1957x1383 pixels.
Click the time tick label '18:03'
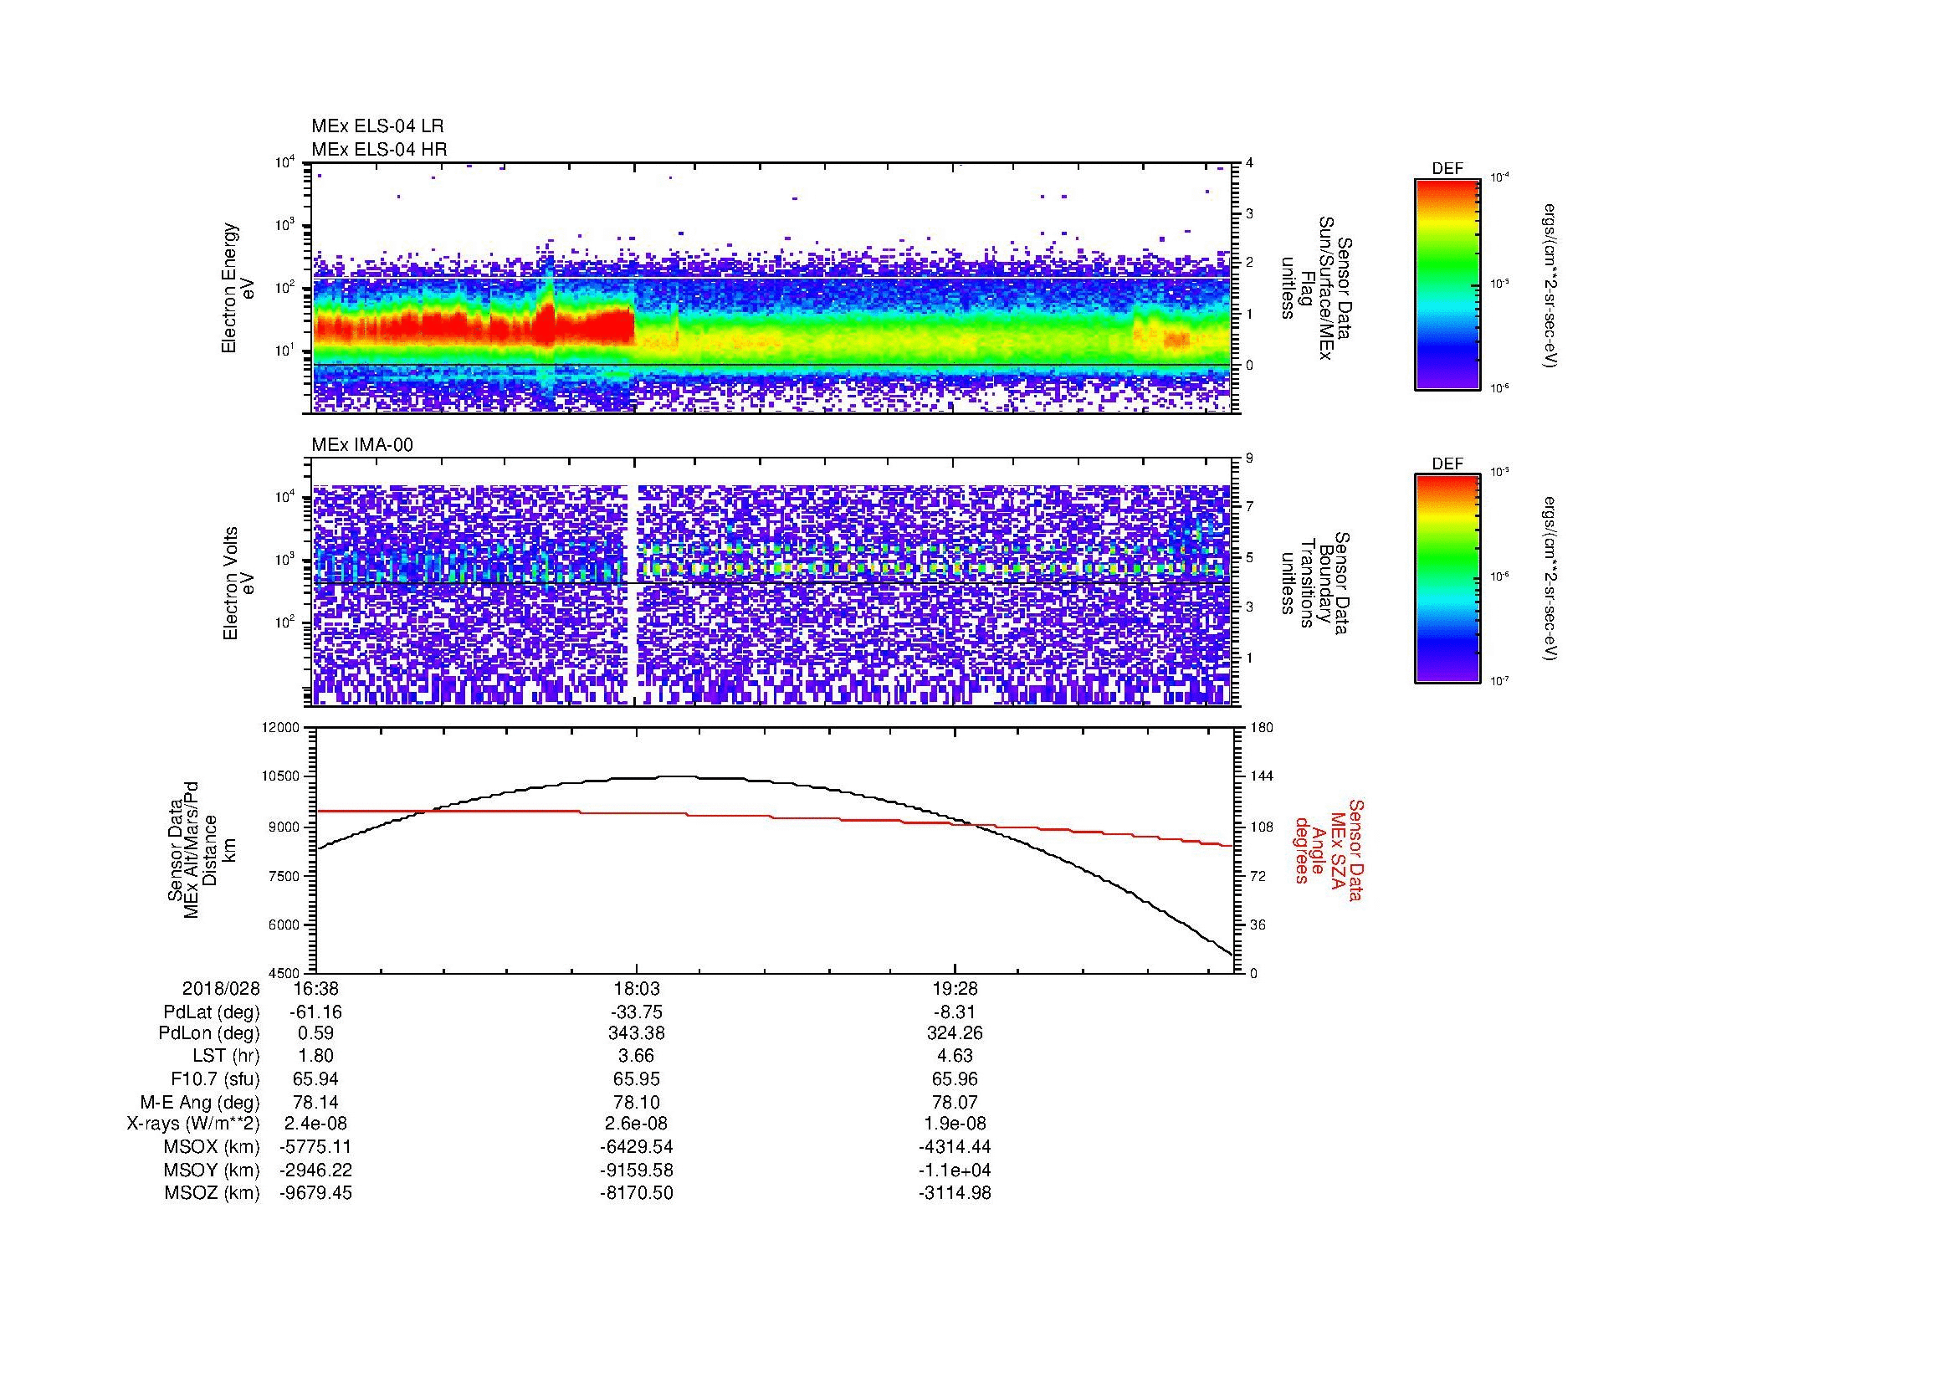[x=636, y=988]
